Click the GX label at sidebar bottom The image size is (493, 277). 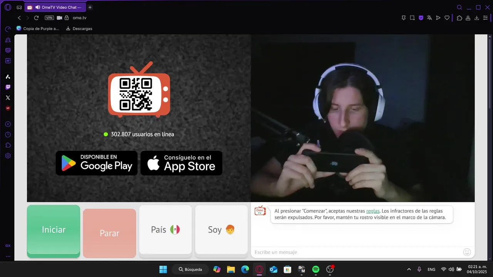[x=8, y=245]
